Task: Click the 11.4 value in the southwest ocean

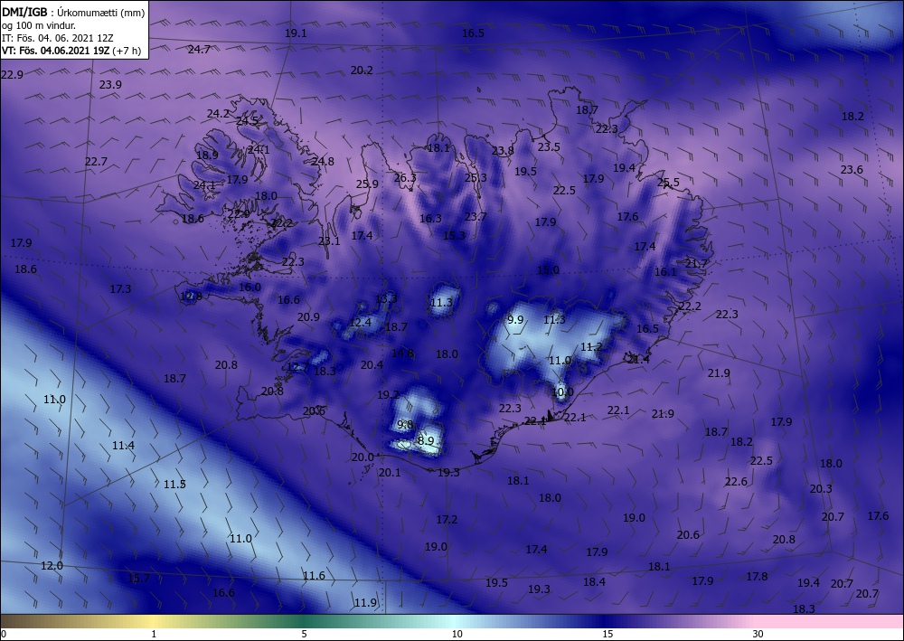Action: 123,446
